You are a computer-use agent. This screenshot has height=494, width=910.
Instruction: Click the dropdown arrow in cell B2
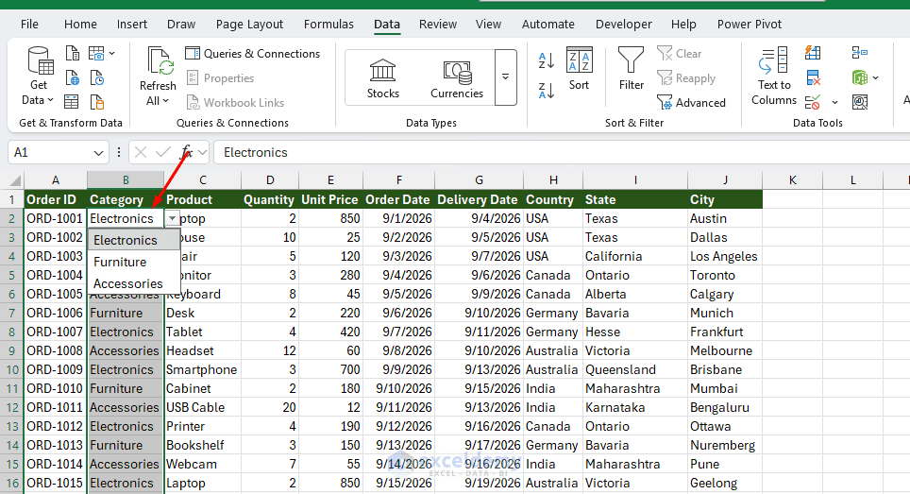173,219
